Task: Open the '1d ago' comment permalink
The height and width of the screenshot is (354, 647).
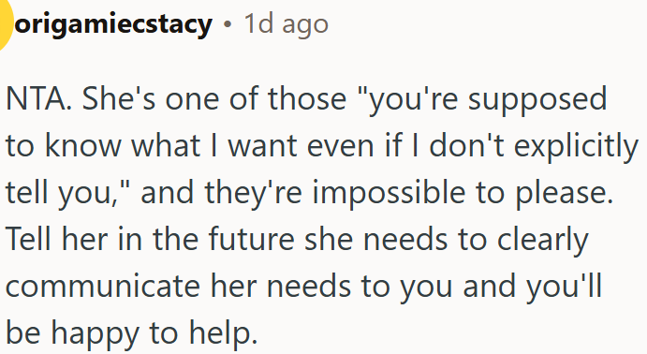Action: click(286, 24)
